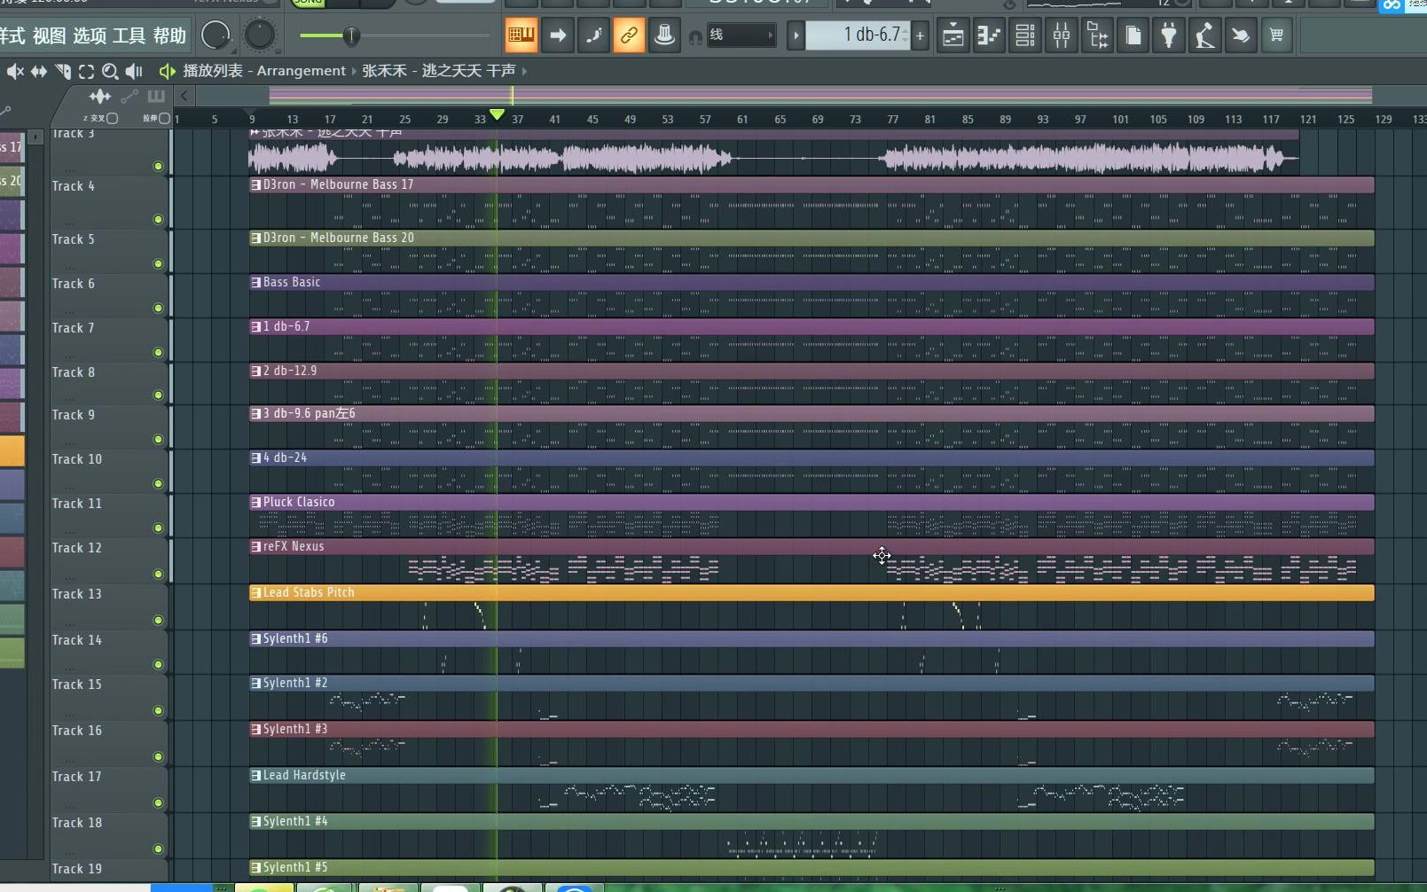Open Lead Stabs Pitch clip menu icon
Viewport: 1427px width, 892px height.
[256, 593]
